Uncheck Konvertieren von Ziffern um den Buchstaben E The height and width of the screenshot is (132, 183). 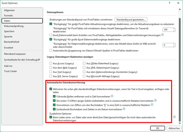point(54,105)
